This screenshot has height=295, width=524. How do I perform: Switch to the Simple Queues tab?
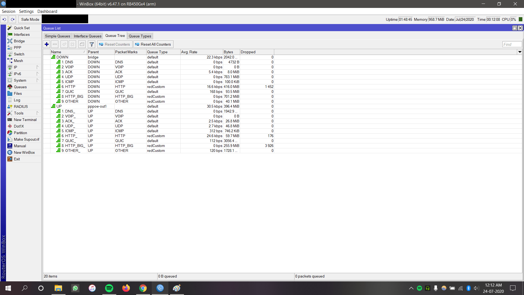(57, 36)
